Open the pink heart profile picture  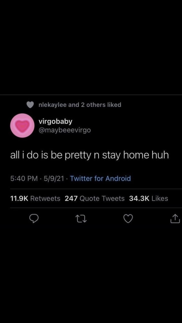pyautogui.click(x=22, y=125)
